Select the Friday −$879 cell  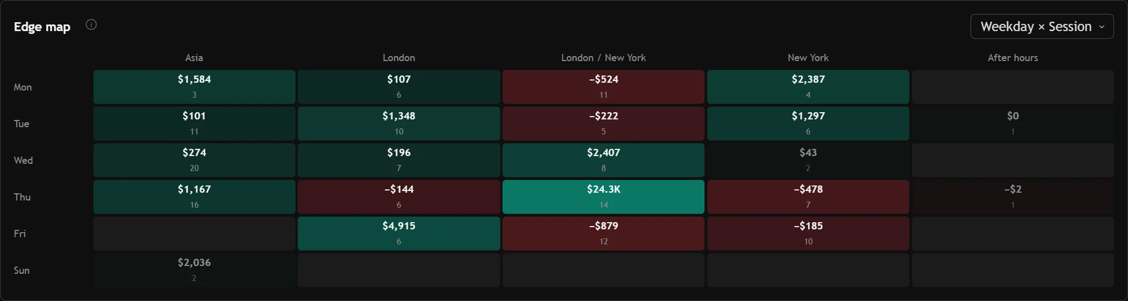coord(603,233)
